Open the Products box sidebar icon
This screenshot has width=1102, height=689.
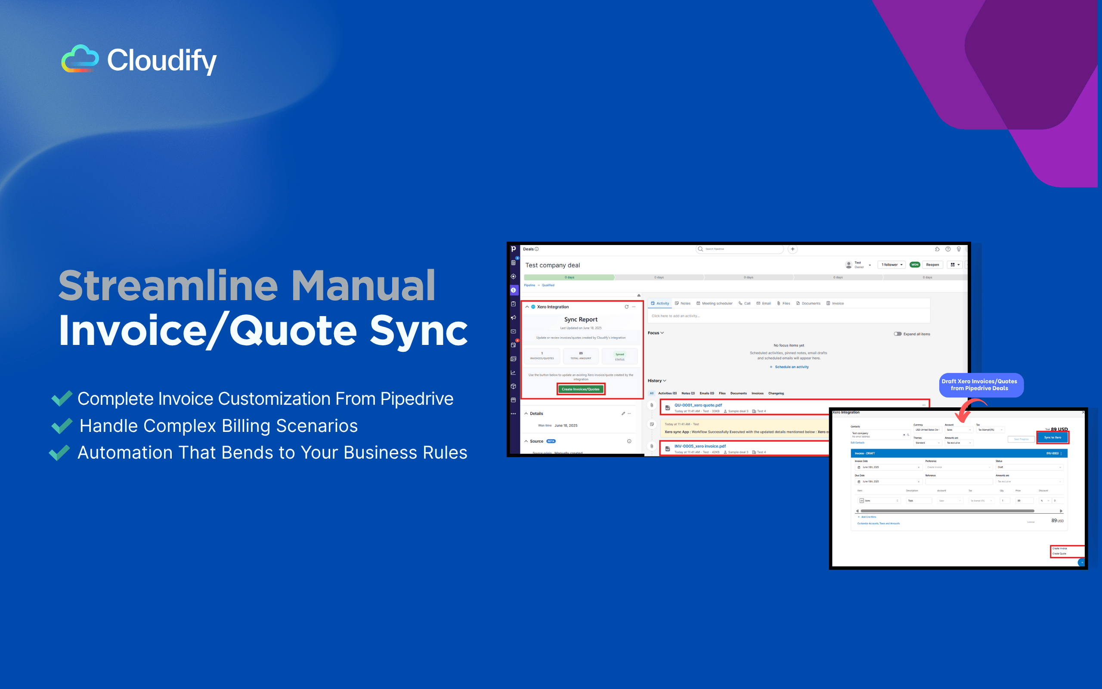(x=513, y=386)
